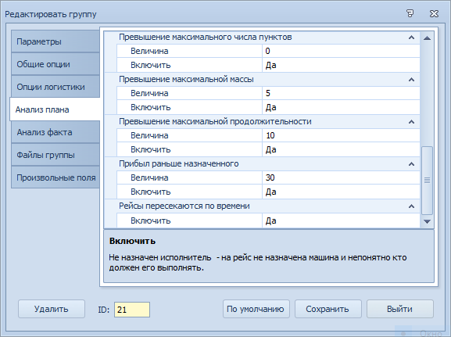Screen dimensions: 451x337
Task: Click the vertical scrollbar thumb
Action: [427, 181]
